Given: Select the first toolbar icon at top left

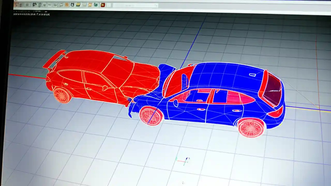Looking at the screenshot, I should 16,5.
